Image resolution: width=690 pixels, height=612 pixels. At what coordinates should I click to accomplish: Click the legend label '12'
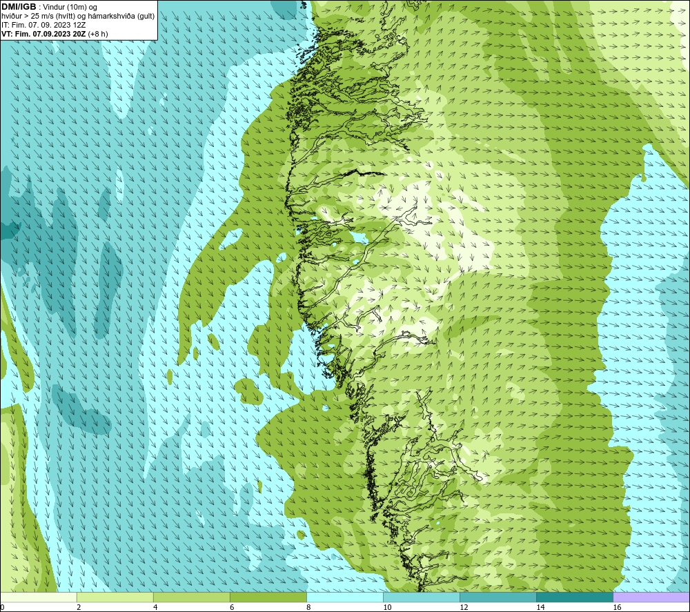pyautogui.click(x=464, y=608)
